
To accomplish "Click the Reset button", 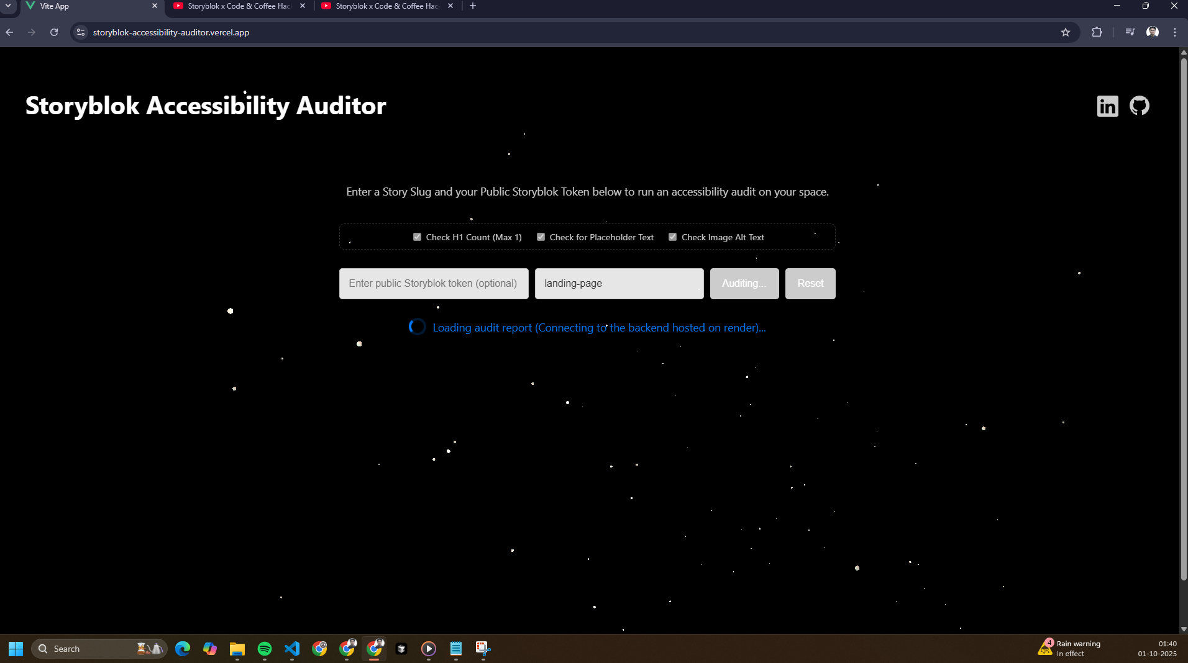I will click(x=810, y=284).
